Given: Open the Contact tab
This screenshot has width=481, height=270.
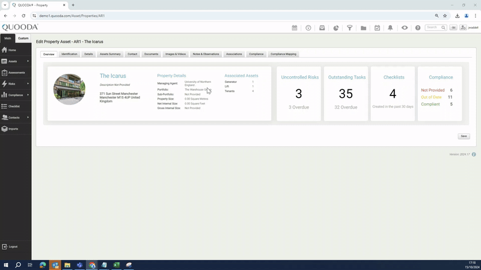Looking at the screenshot, I should click(x=132, y=54).
